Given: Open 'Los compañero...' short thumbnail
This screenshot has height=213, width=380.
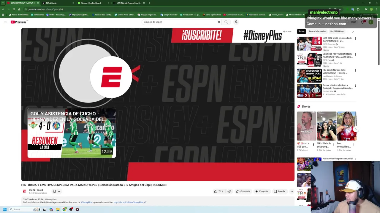Looking at the screenshot, I should coord(346,126).
